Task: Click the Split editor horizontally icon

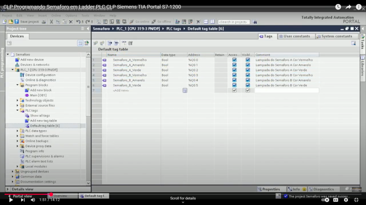Action: click(x=206, y=22)
